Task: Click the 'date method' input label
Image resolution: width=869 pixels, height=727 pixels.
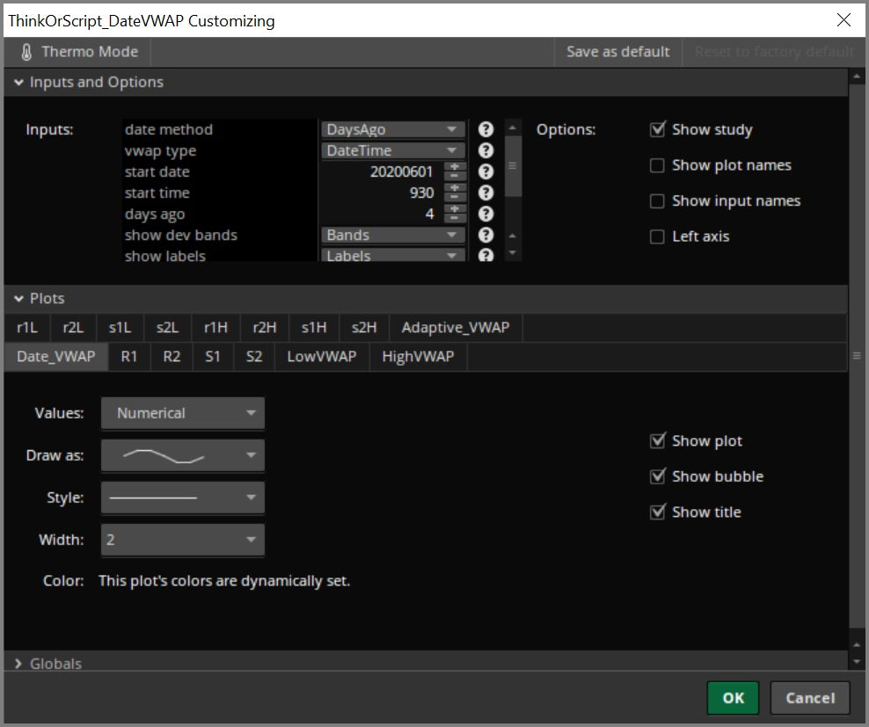Action: point(169,129)
